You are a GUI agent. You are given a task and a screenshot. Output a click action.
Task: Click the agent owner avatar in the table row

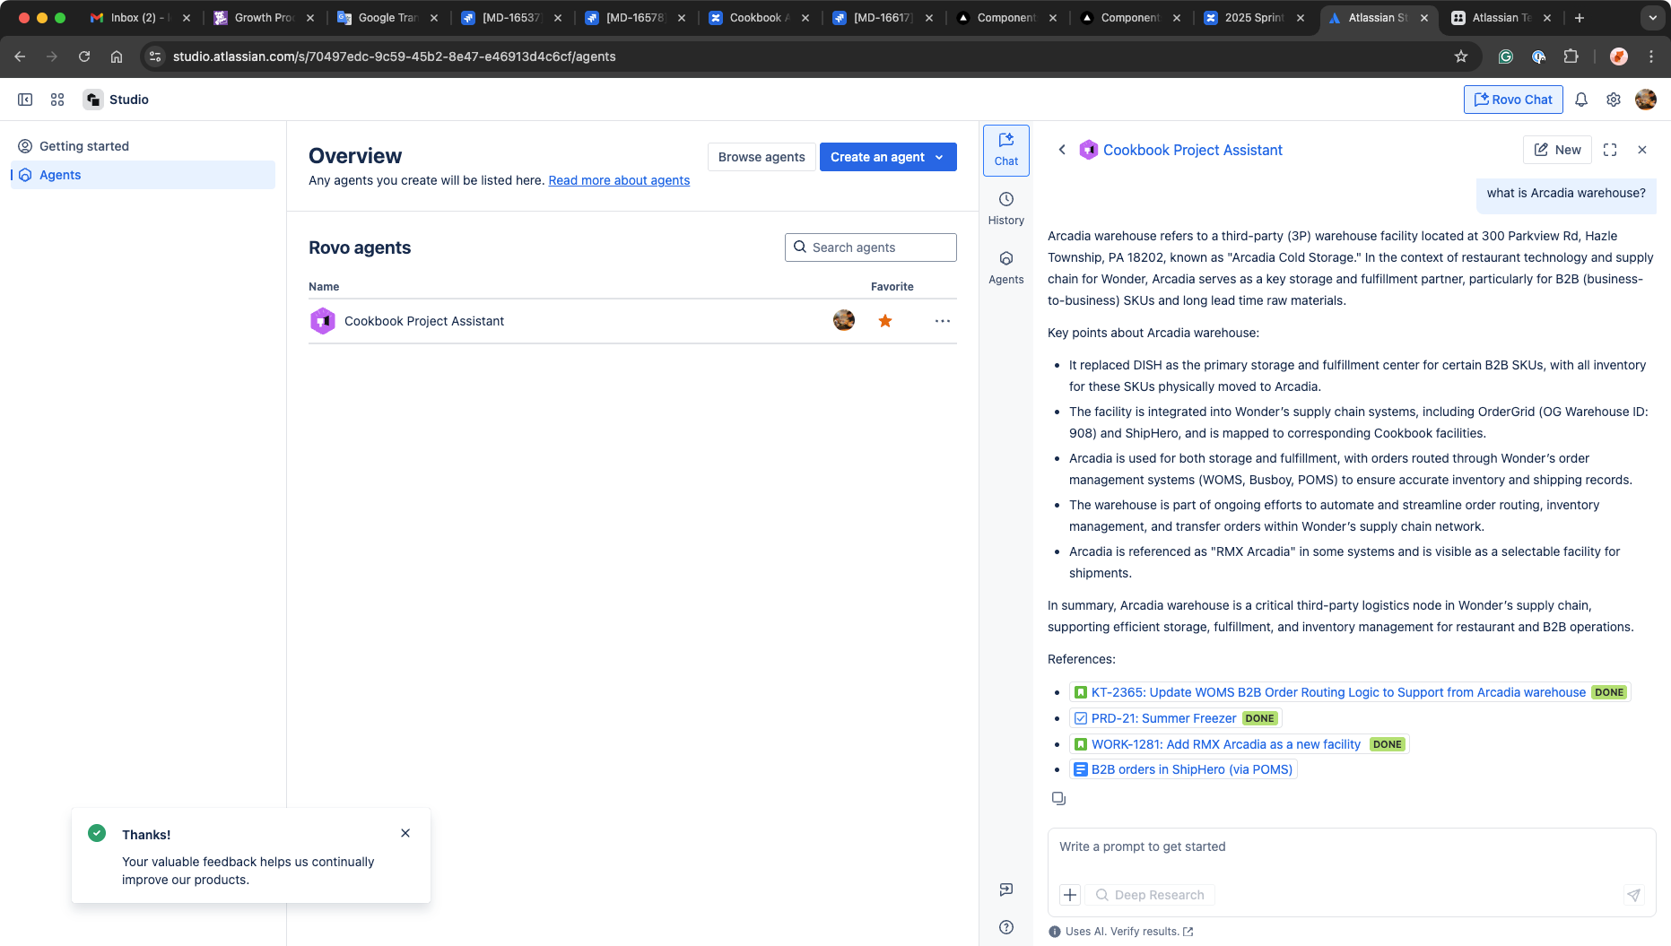[x=844, y=320]
